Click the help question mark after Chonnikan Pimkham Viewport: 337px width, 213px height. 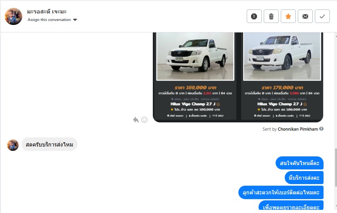click(x=321, y=129)
